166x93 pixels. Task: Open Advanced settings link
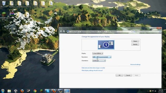(135, 65)
